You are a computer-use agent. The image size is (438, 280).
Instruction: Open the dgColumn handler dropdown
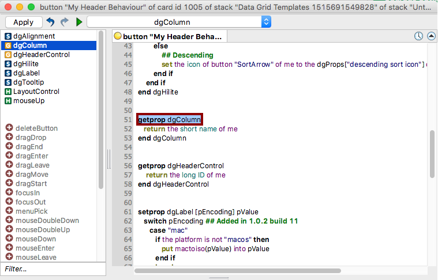point(179,22)
